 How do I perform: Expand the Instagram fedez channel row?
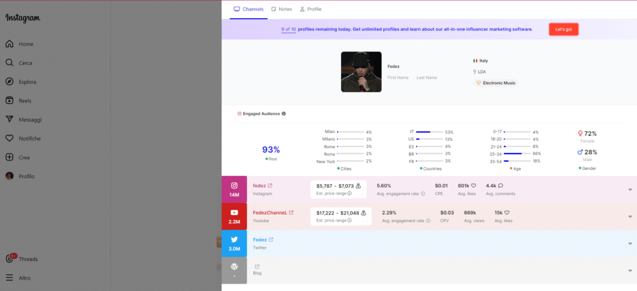[x=631, y=190]
